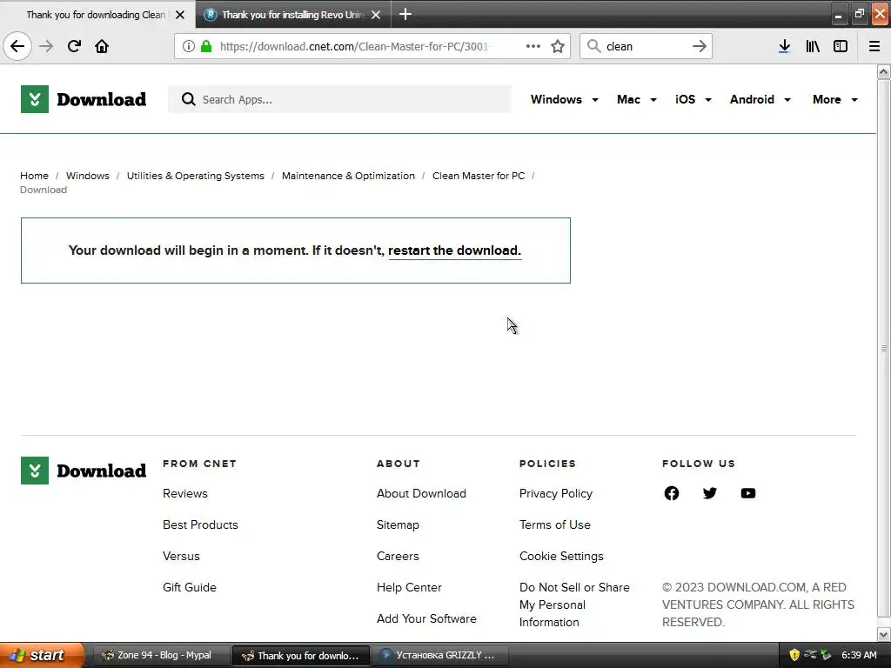This screenshot has height=668, width=891.
Task: Expand the Android menu dropdown
Action: (x=760, y=99)
